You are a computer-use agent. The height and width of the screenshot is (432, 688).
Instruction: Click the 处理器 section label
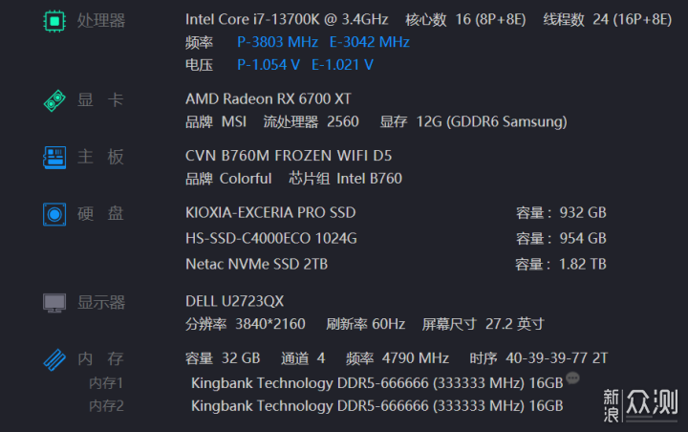tap(101, 21)
